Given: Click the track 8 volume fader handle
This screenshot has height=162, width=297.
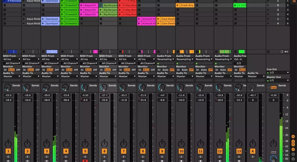Looking at the screenshot, I should (154, 126).
